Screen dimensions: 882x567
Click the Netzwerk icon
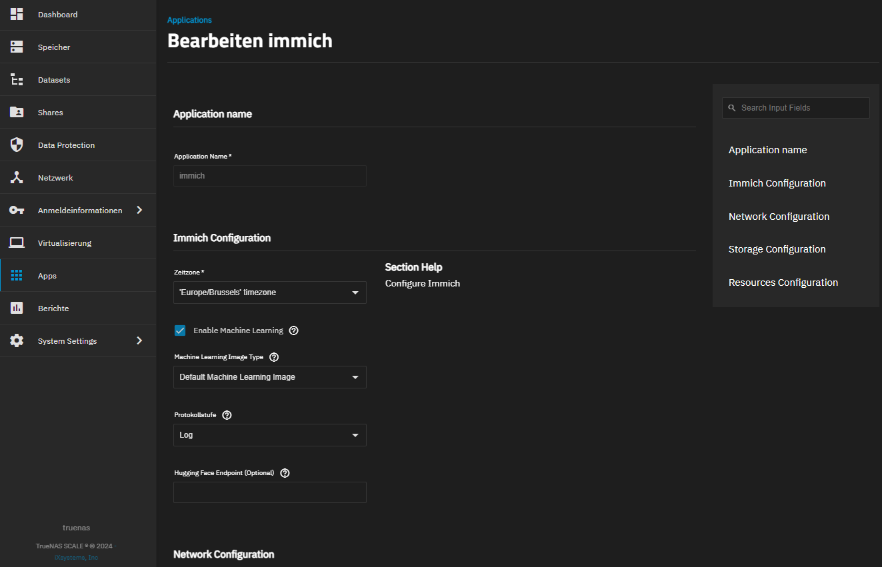(x=17, y=177)
